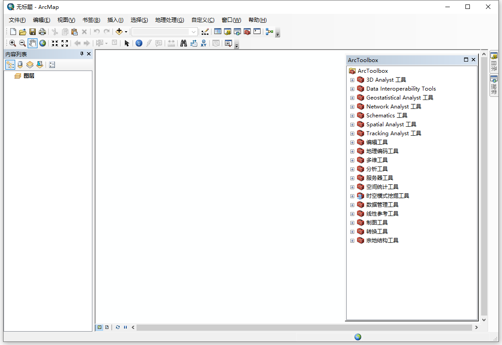Screen dimensions: 502x345
Task: Select the 时空模式挖掘工具 toolbox
Action: pos(388,196)
